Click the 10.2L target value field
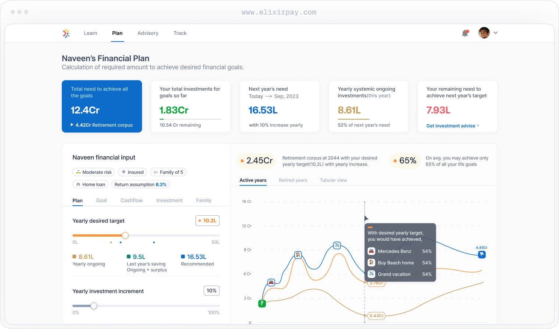Viewport: 559px width, 329px height. coord(208,220)
